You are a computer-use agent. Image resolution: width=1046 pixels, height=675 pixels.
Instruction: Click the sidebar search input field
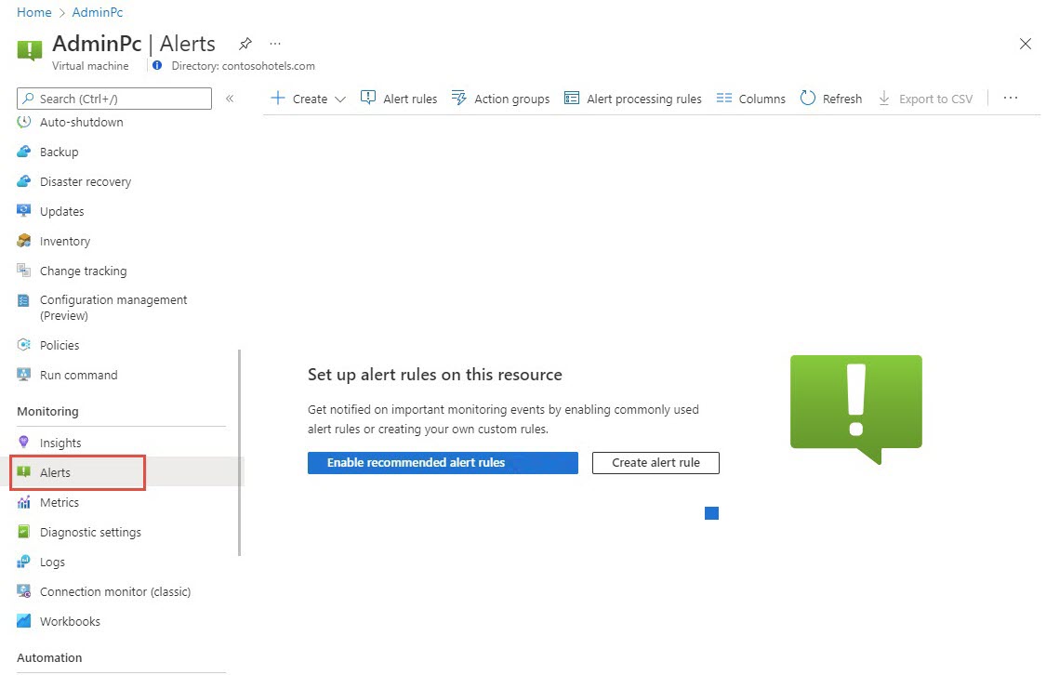pyautogui.click(x=121, y=99)
